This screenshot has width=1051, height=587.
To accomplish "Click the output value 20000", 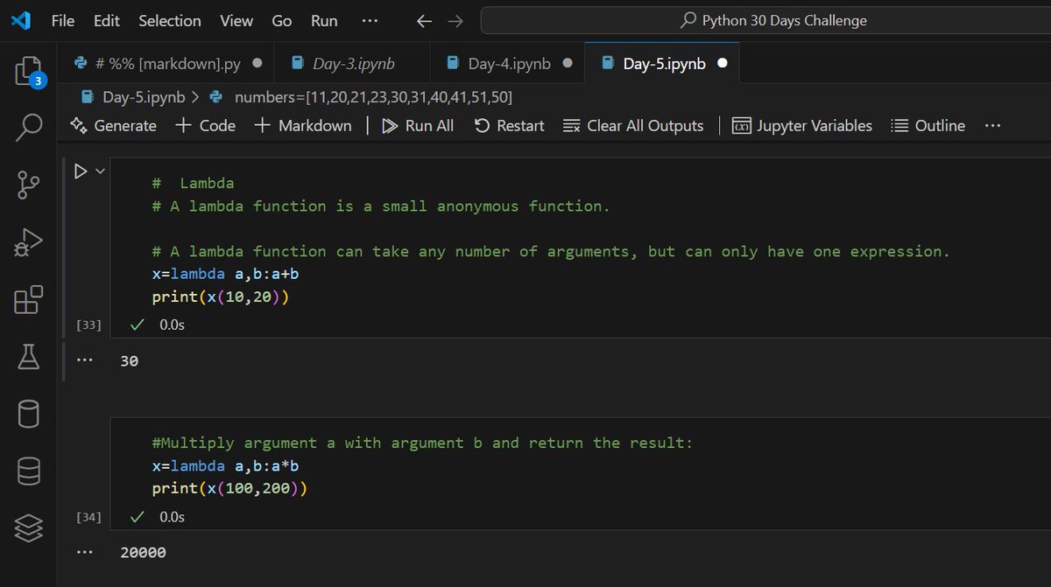I will tap(143, 553).
